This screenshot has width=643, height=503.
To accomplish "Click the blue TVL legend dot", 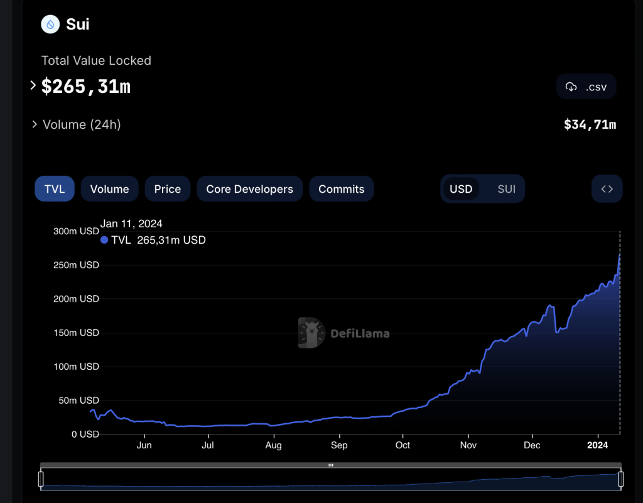I will [x=104, y=240].
